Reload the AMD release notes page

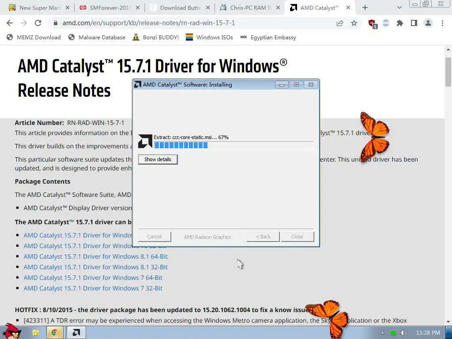pos(38,23)
